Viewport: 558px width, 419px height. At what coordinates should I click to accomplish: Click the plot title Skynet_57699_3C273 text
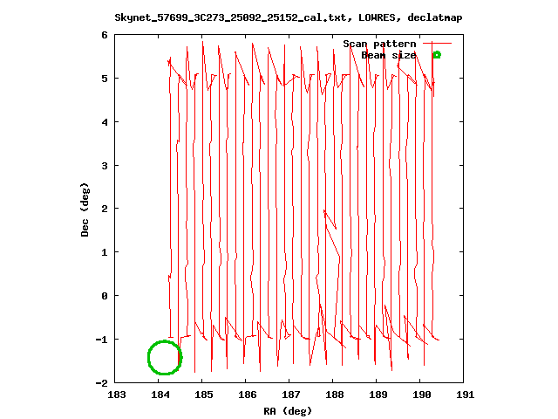pyautogui.click(x=289, y=17)
